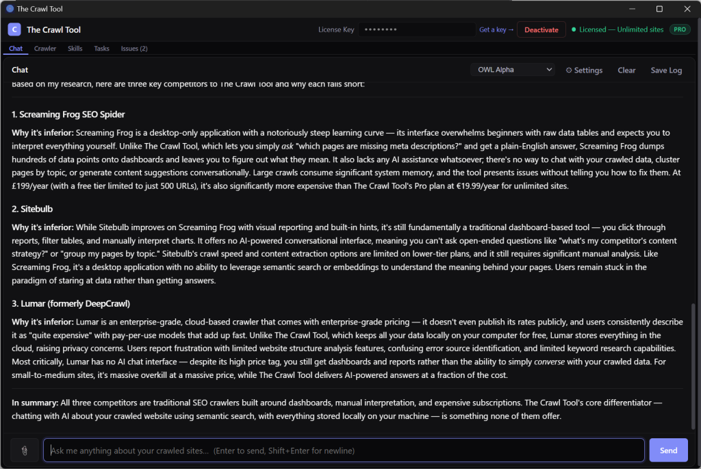Viewport: 701px width, 469px height.
Task: Select heading 3. Lumar (formerly DeepCrawl)
Action: click(x=71, y=304)
